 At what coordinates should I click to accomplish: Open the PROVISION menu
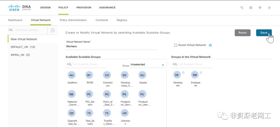click(84, 8)
